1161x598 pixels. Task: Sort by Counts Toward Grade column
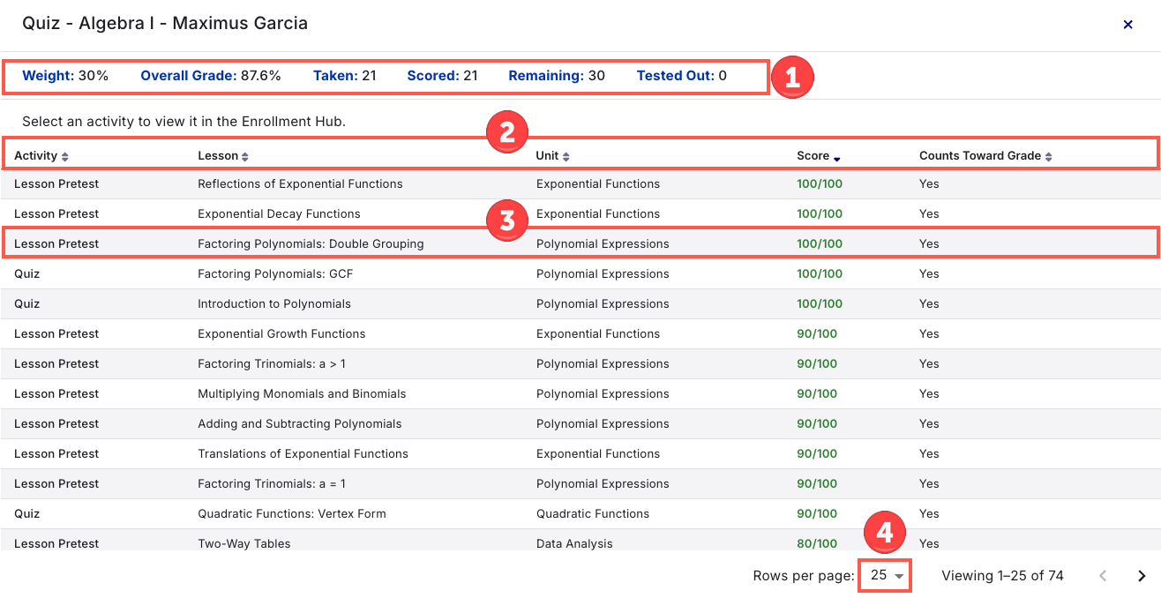pyautogui.click(x=1048, y=156)
